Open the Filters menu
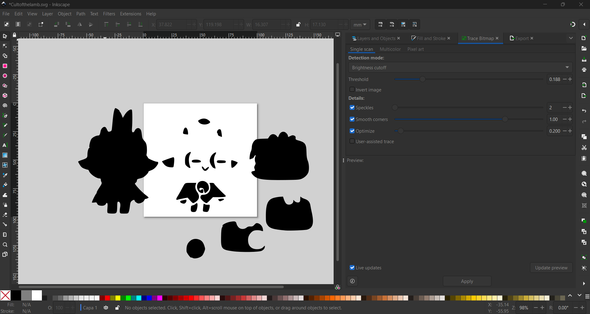 pos(109,14)
